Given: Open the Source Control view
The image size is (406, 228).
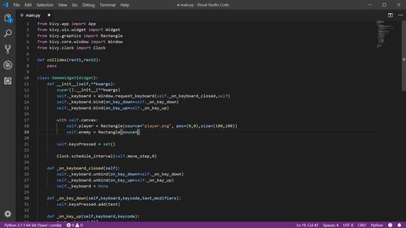Looking at the screenshot, I should click(8, 49).
